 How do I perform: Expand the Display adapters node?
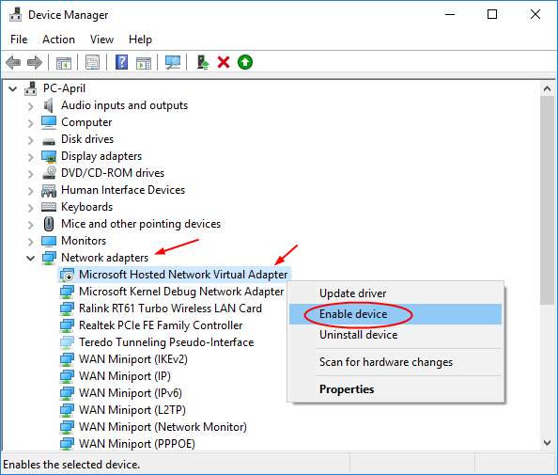coord(31,157)
